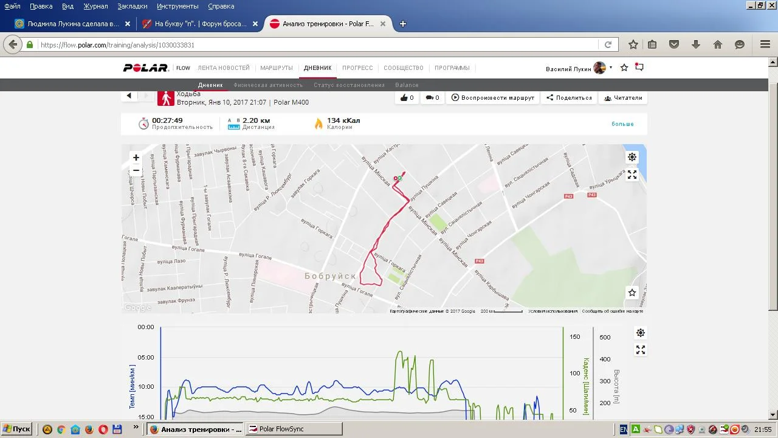Click the Поделиться button
778x438 pixels.
point(569,98)
